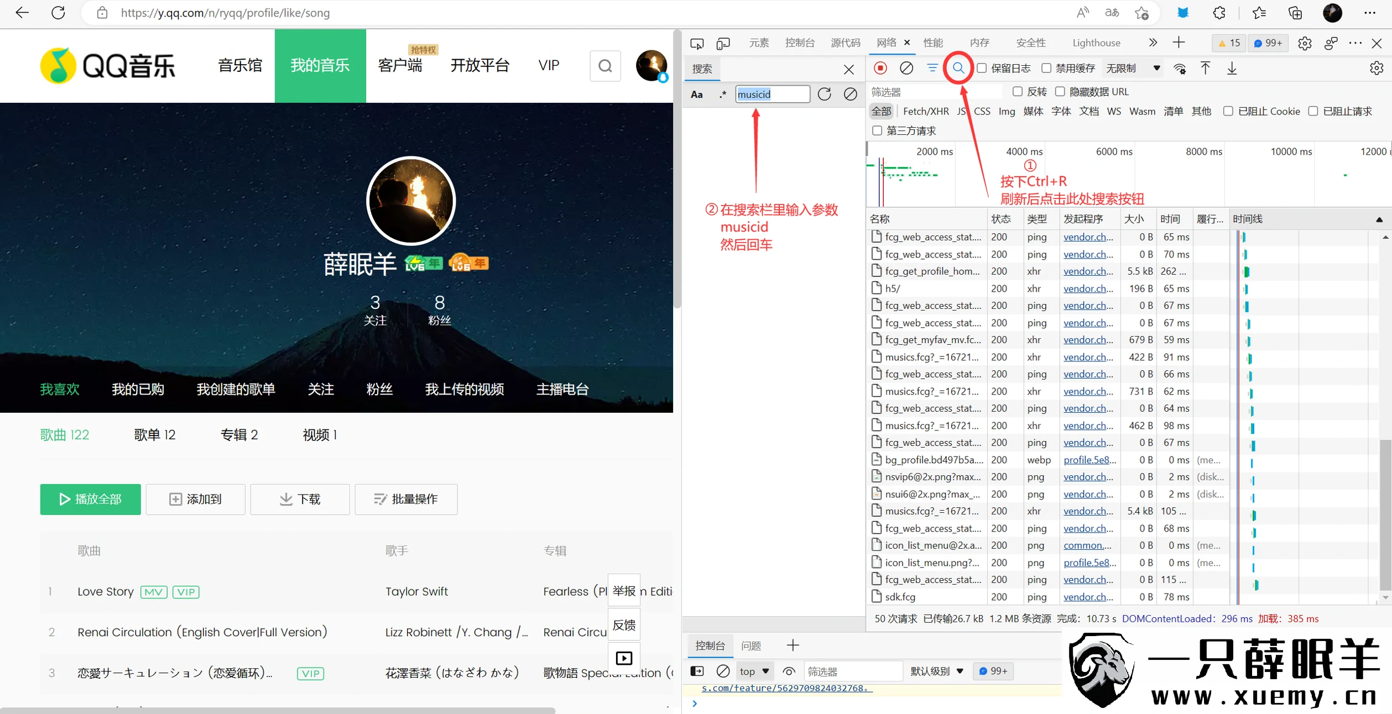Image resolution: width=1392 pixels, height=714 pixels.
Task: Click the 添加到 button
Action: (195, 499)
